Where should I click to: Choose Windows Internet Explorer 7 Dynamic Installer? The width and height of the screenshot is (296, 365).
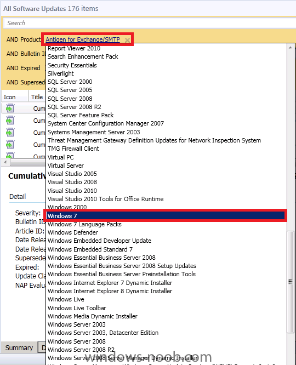[110, 283]
